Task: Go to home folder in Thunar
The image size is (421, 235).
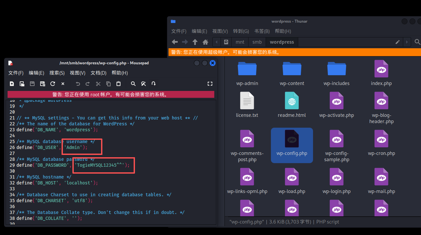Action: (x=205, y=42)
